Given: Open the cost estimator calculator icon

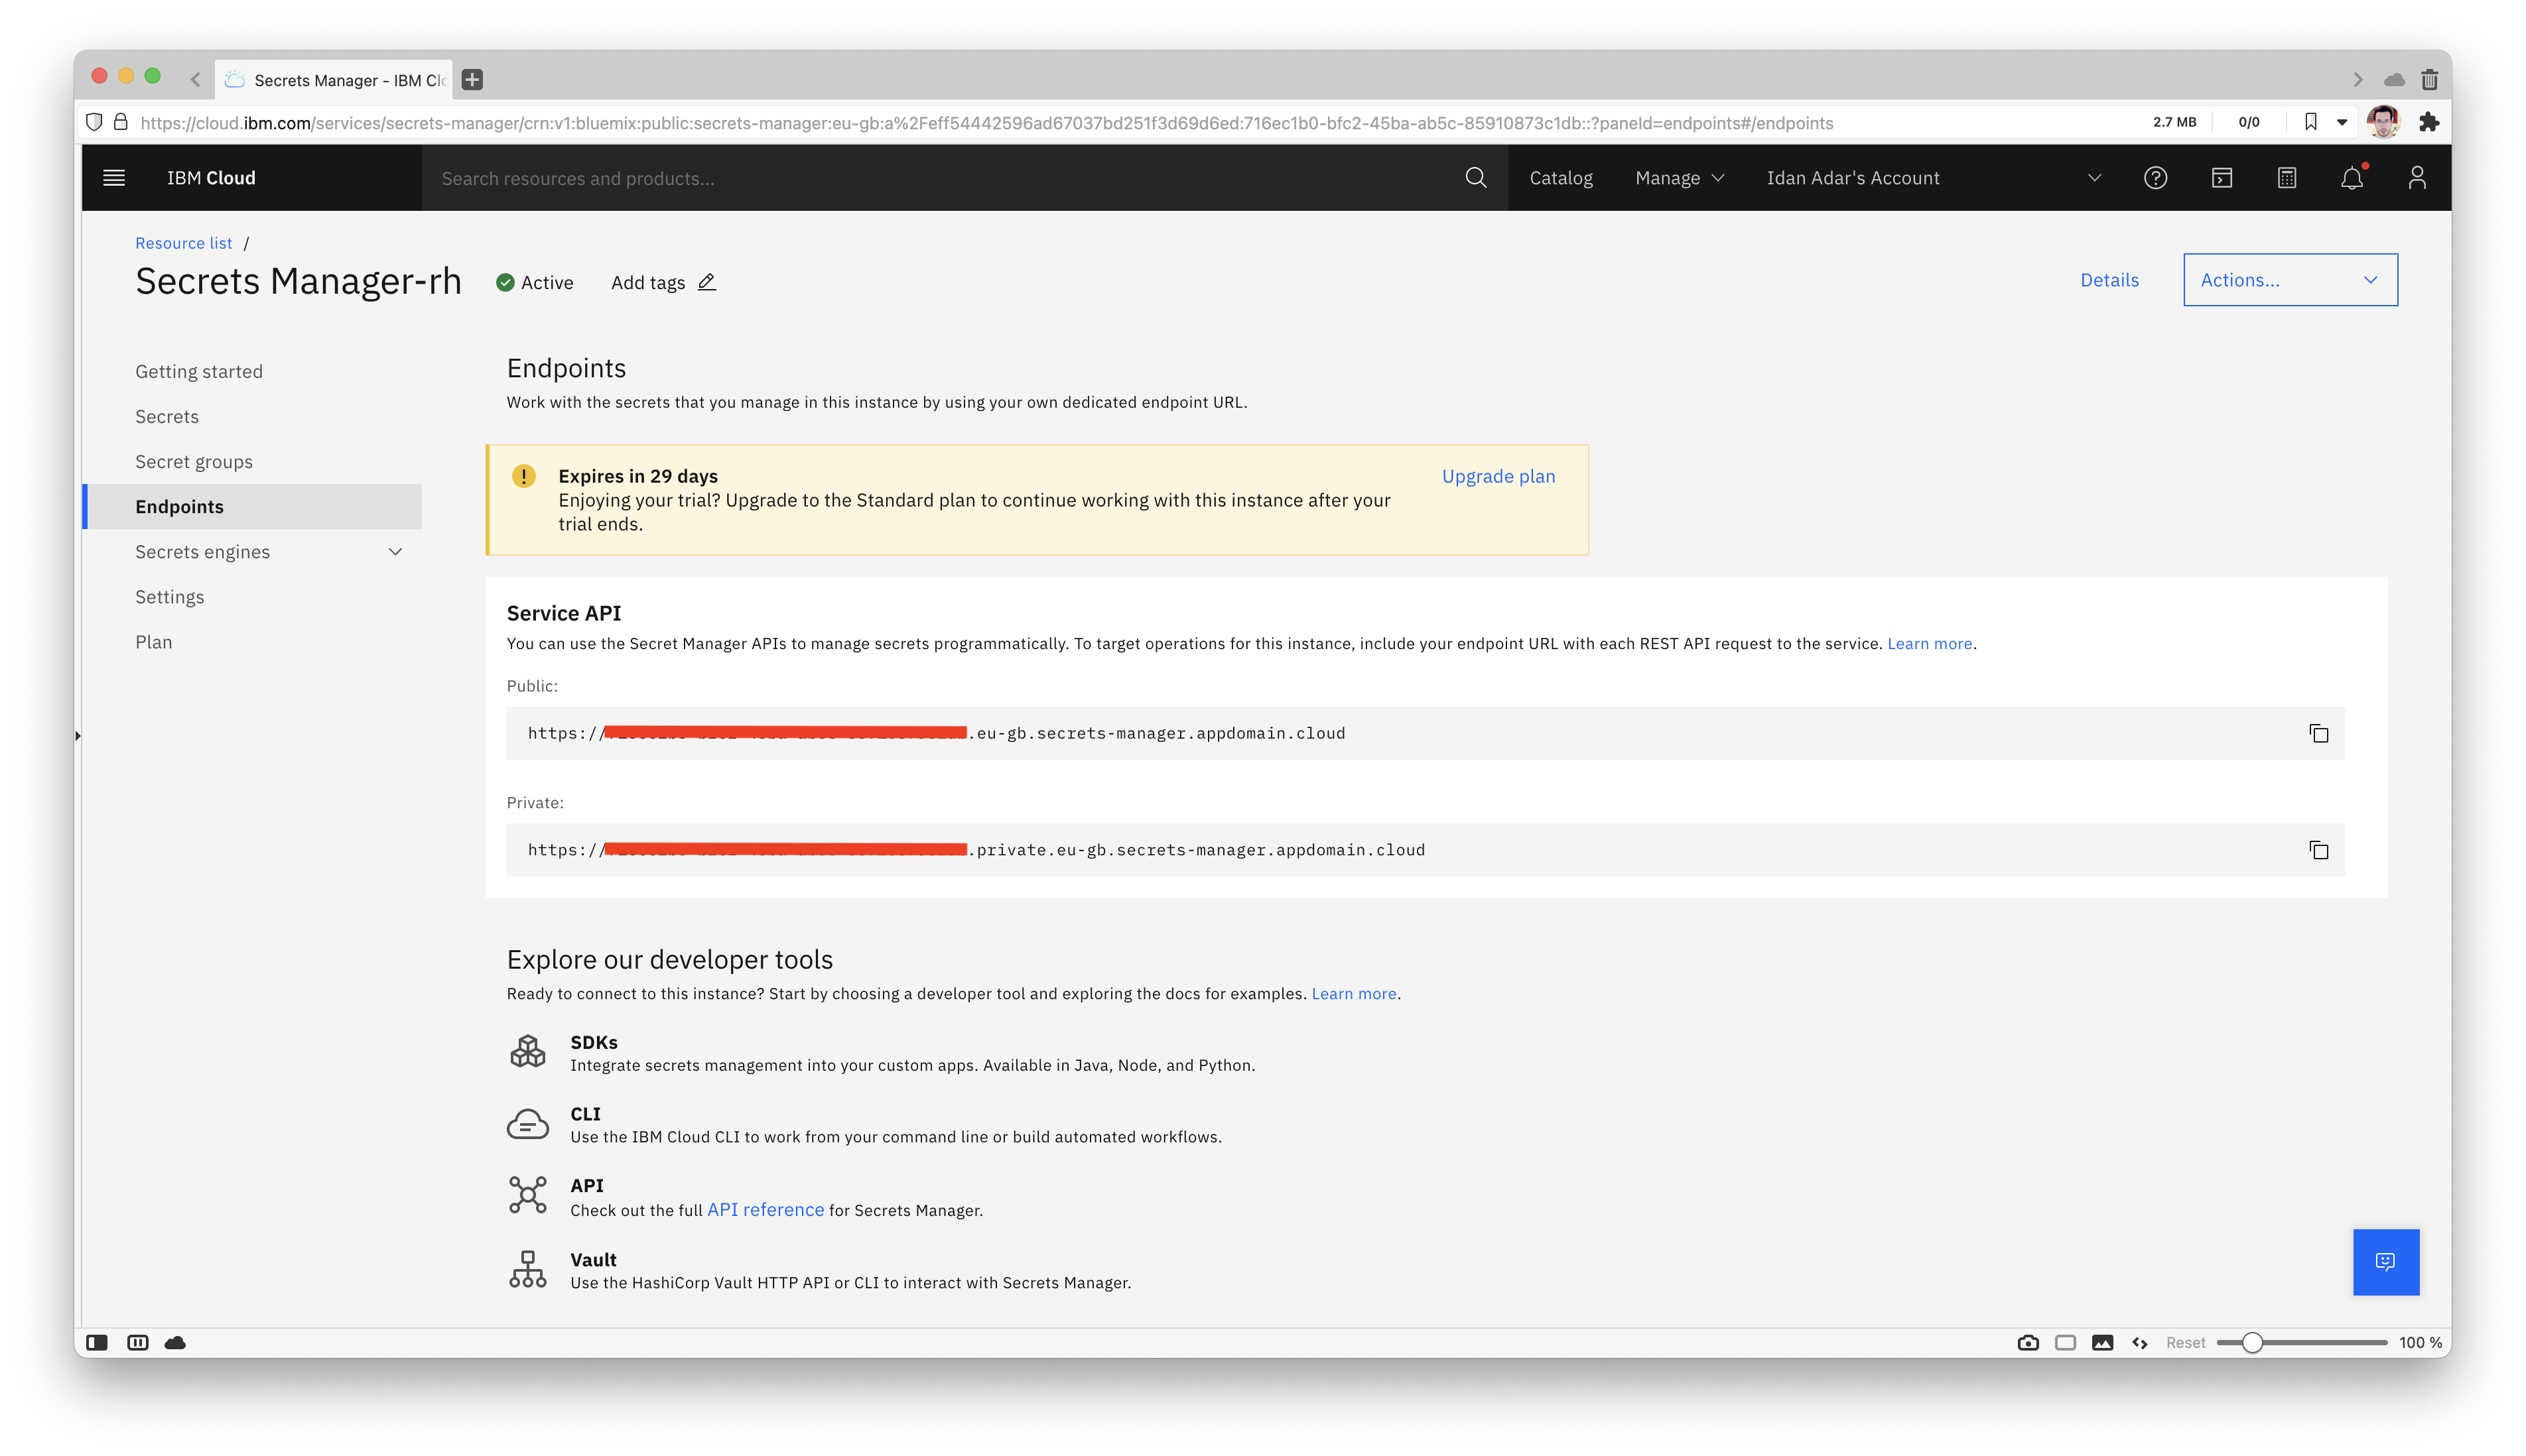Looking at the screenshot, I should 2286,178.
